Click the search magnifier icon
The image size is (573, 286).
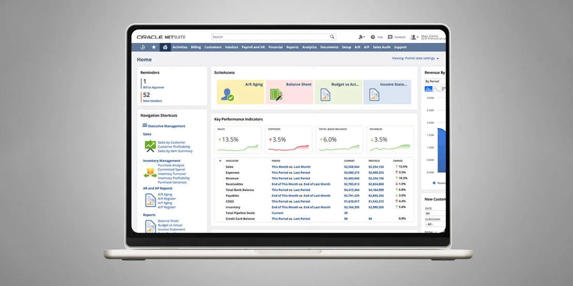coord(332,37)
